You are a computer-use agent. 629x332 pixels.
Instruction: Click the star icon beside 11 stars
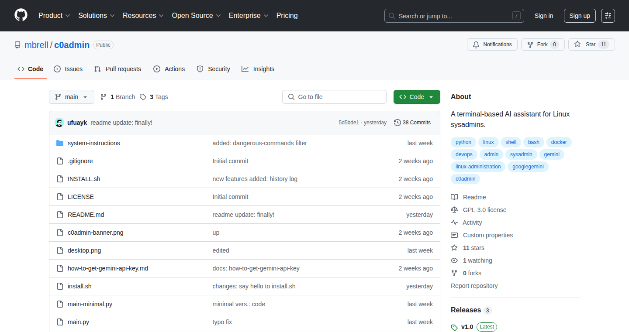pyautogui.click(x=454, y=248)
